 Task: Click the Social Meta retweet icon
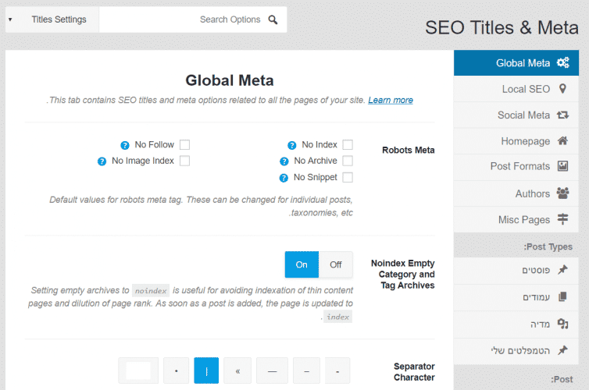pyautogui.click(x=562, y=115)
